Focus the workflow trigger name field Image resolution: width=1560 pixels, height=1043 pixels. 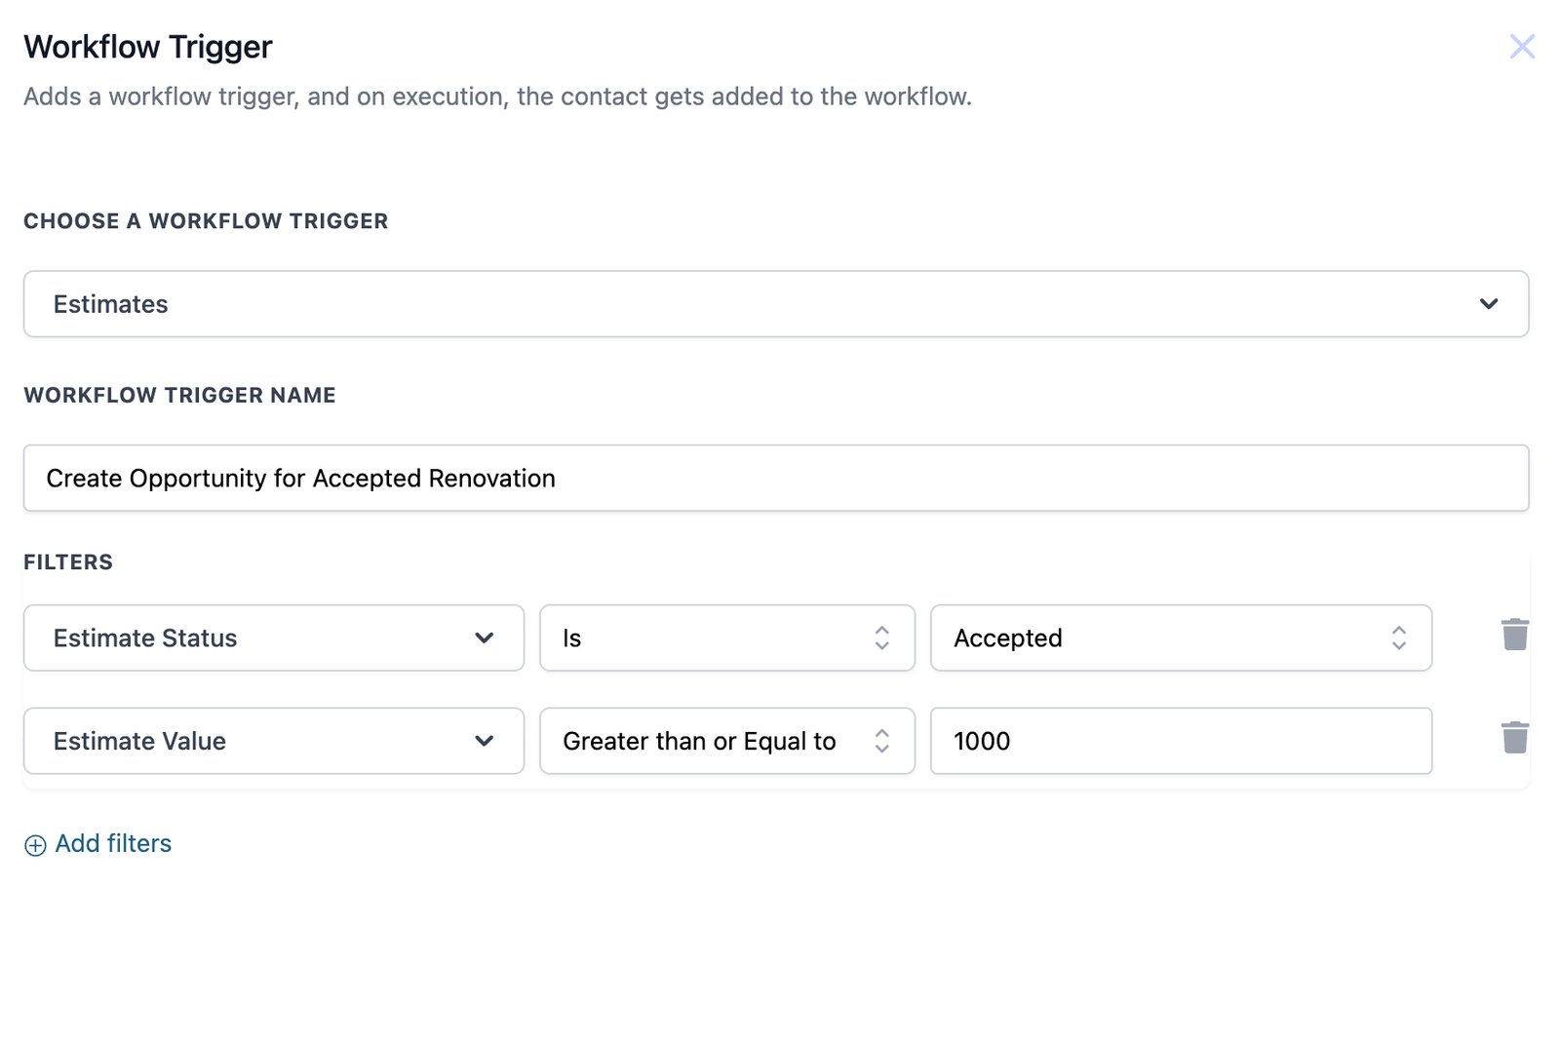click(774, 479)
